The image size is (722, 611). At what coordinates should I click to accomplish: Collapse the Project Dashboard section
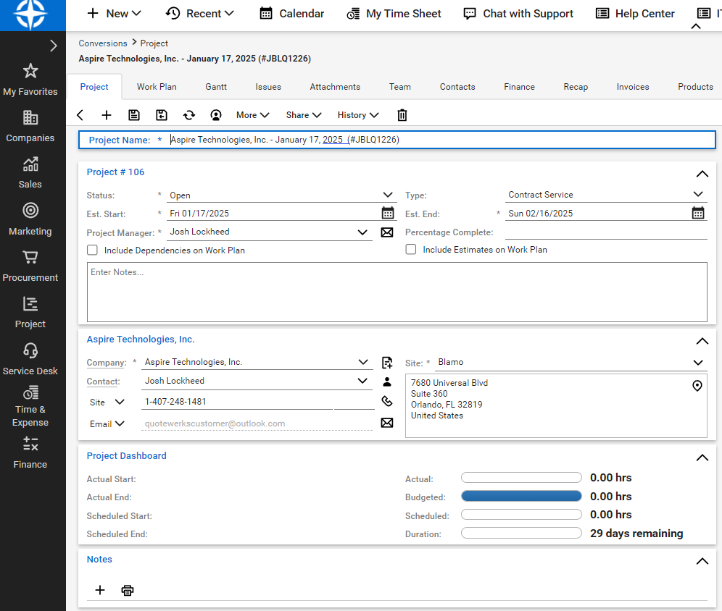(701, 458)
